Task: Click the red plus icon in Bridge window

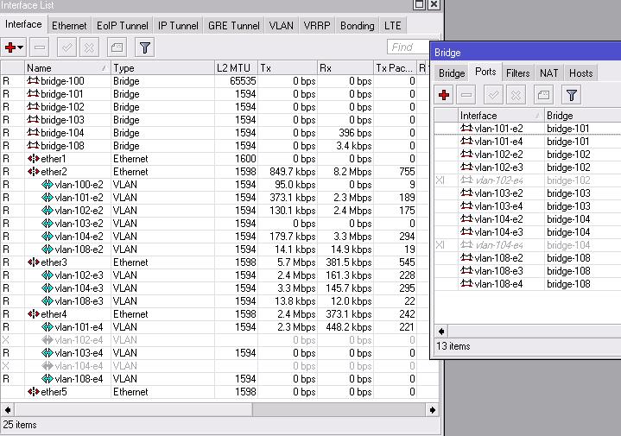Action: coord(444,95)
